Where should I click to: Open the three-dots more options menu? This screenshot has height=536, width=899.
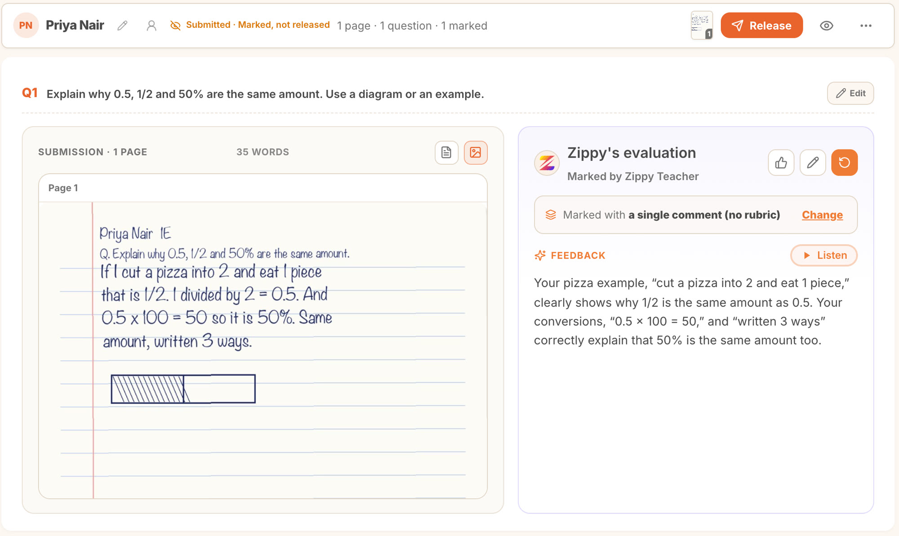[866, 26]
